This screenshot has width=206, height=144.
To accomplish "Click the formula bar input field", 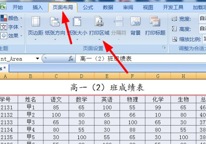I will point(141,58).
